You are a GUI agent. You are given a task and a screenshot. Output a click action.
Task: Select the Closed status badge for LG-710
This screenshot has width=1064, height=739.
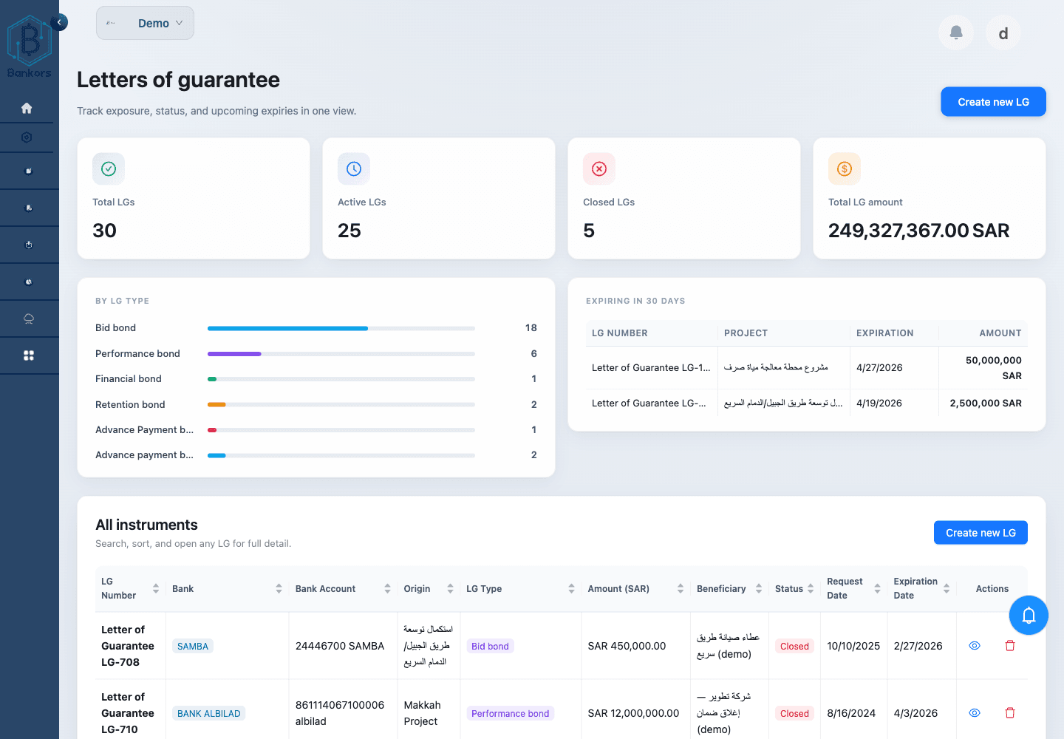click(794, 712)
